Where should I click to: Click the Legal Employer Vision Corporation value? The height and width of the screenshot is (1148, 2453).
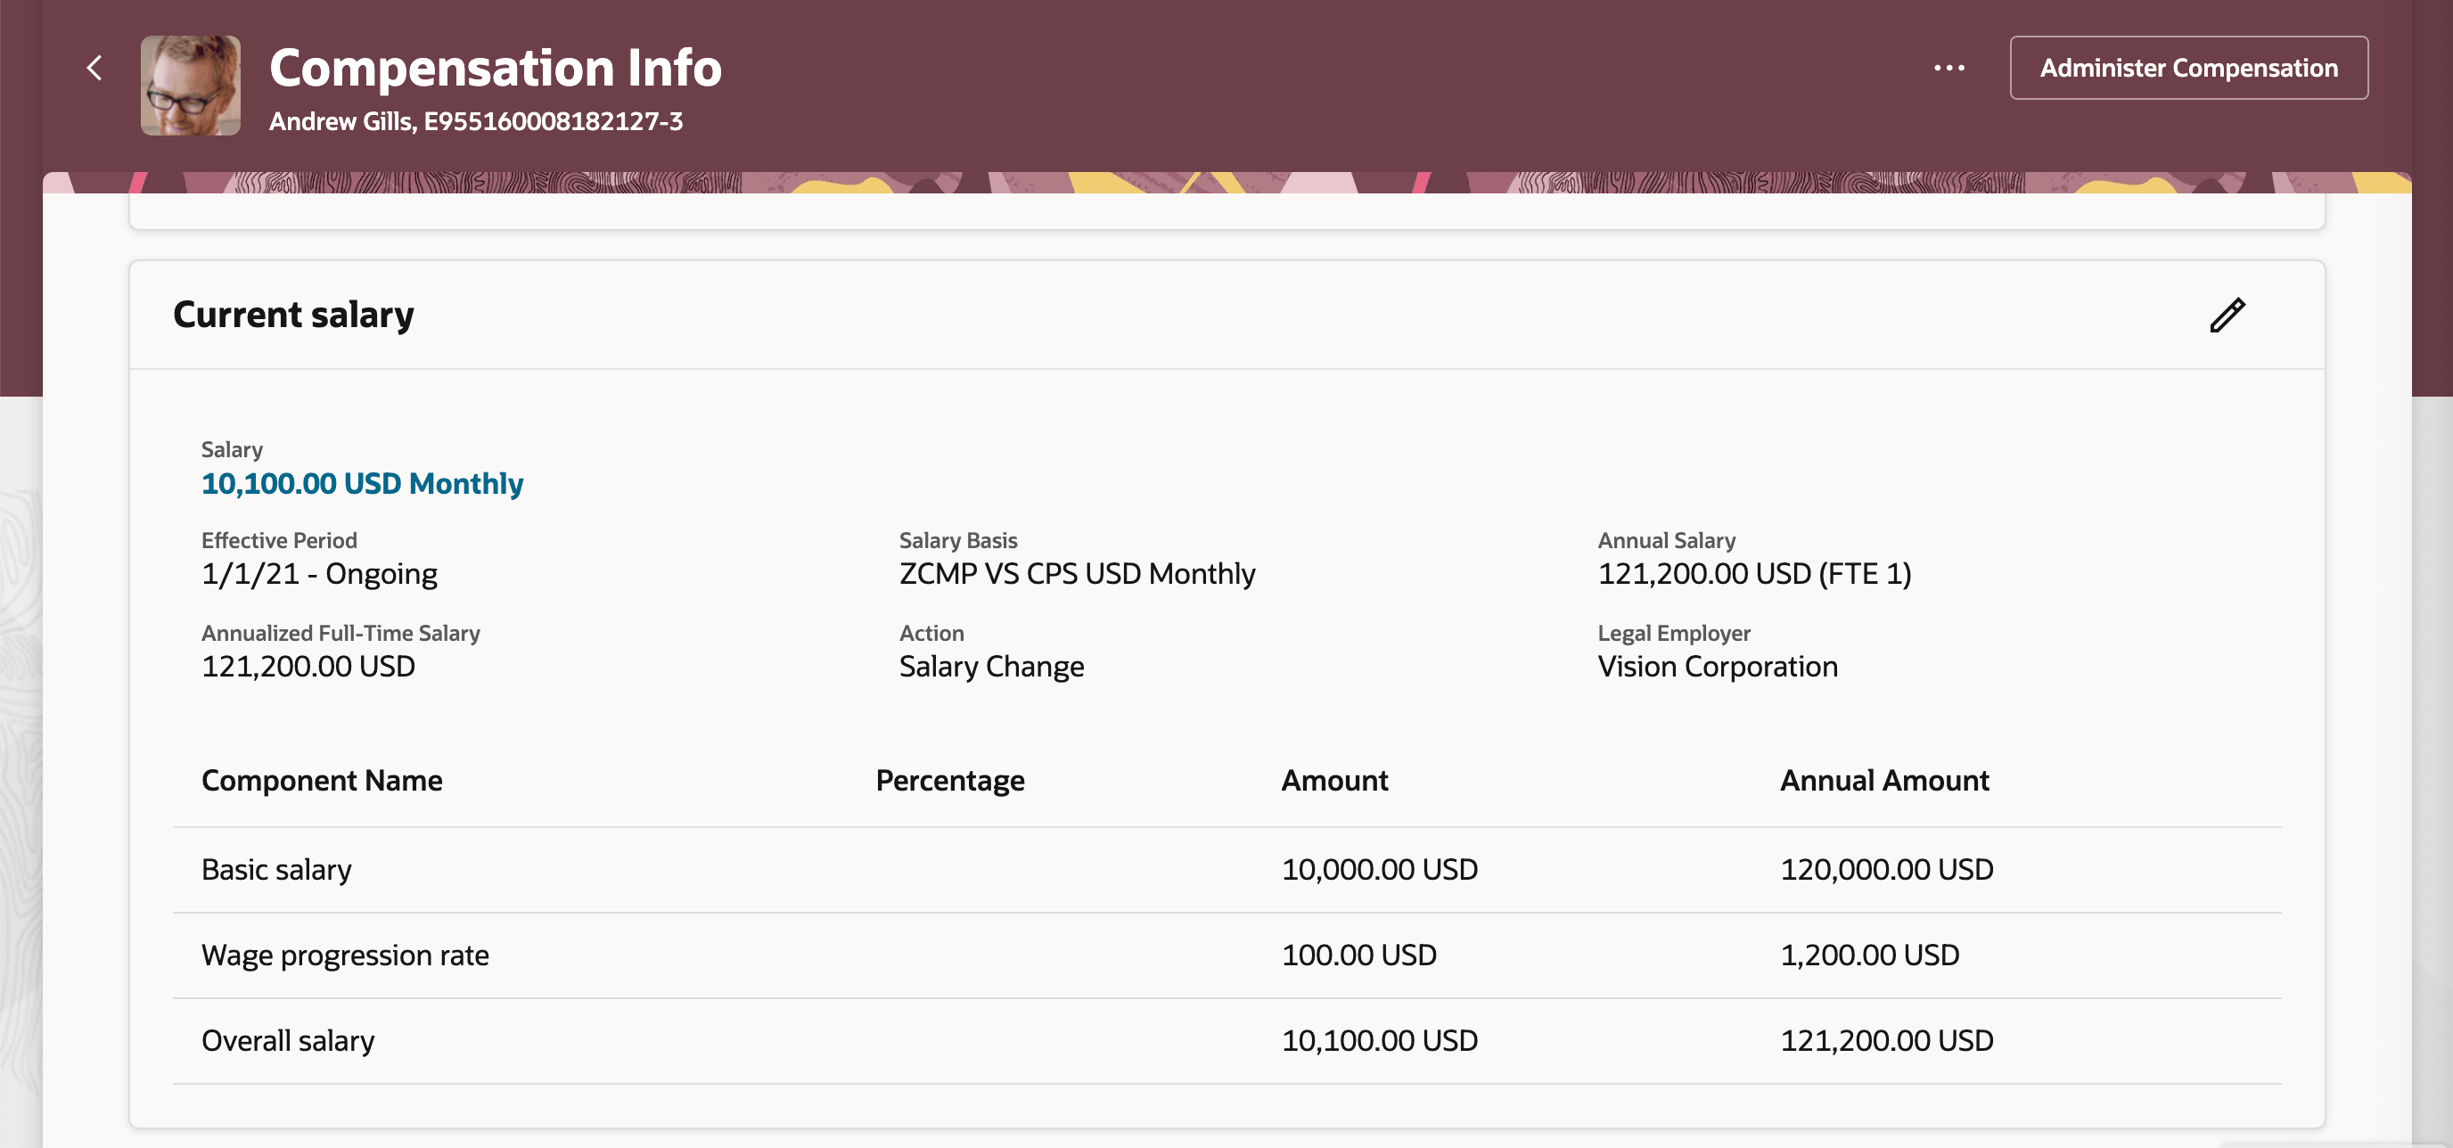coord(1717,667)
